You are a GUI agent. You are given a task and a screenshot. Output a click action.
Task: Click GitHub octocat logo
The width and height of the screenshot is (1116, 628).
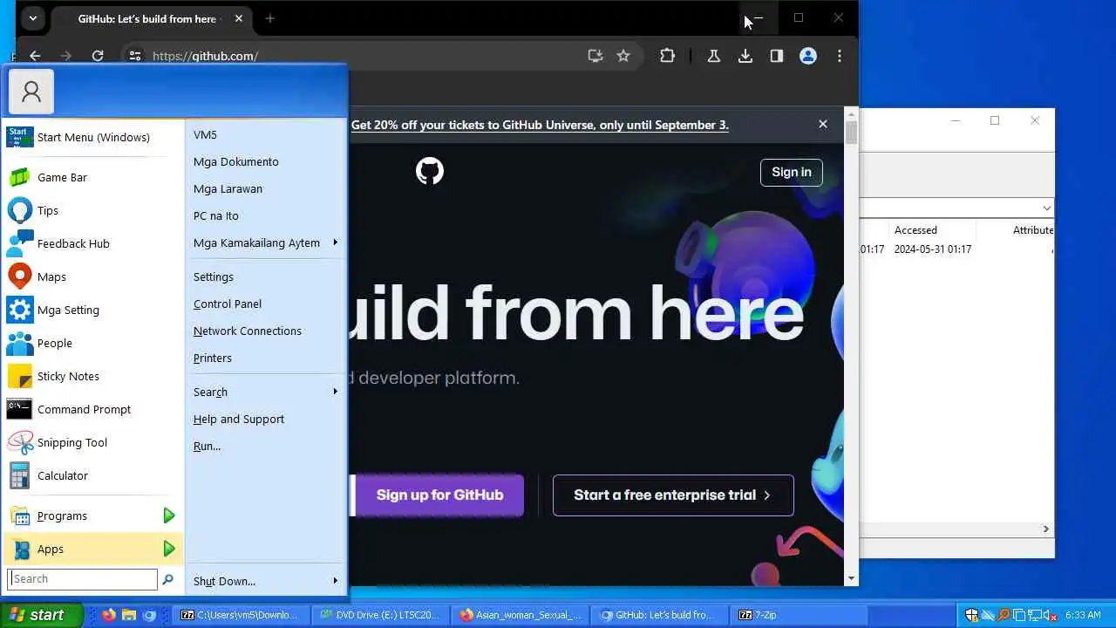point(430,171)
